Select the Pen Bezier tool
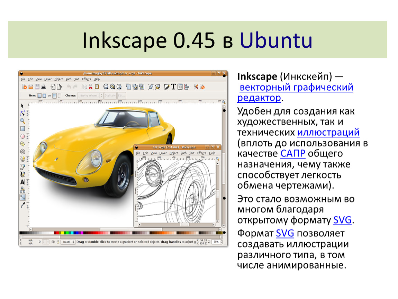Viewport: 398px width, 299px height. 22,167
